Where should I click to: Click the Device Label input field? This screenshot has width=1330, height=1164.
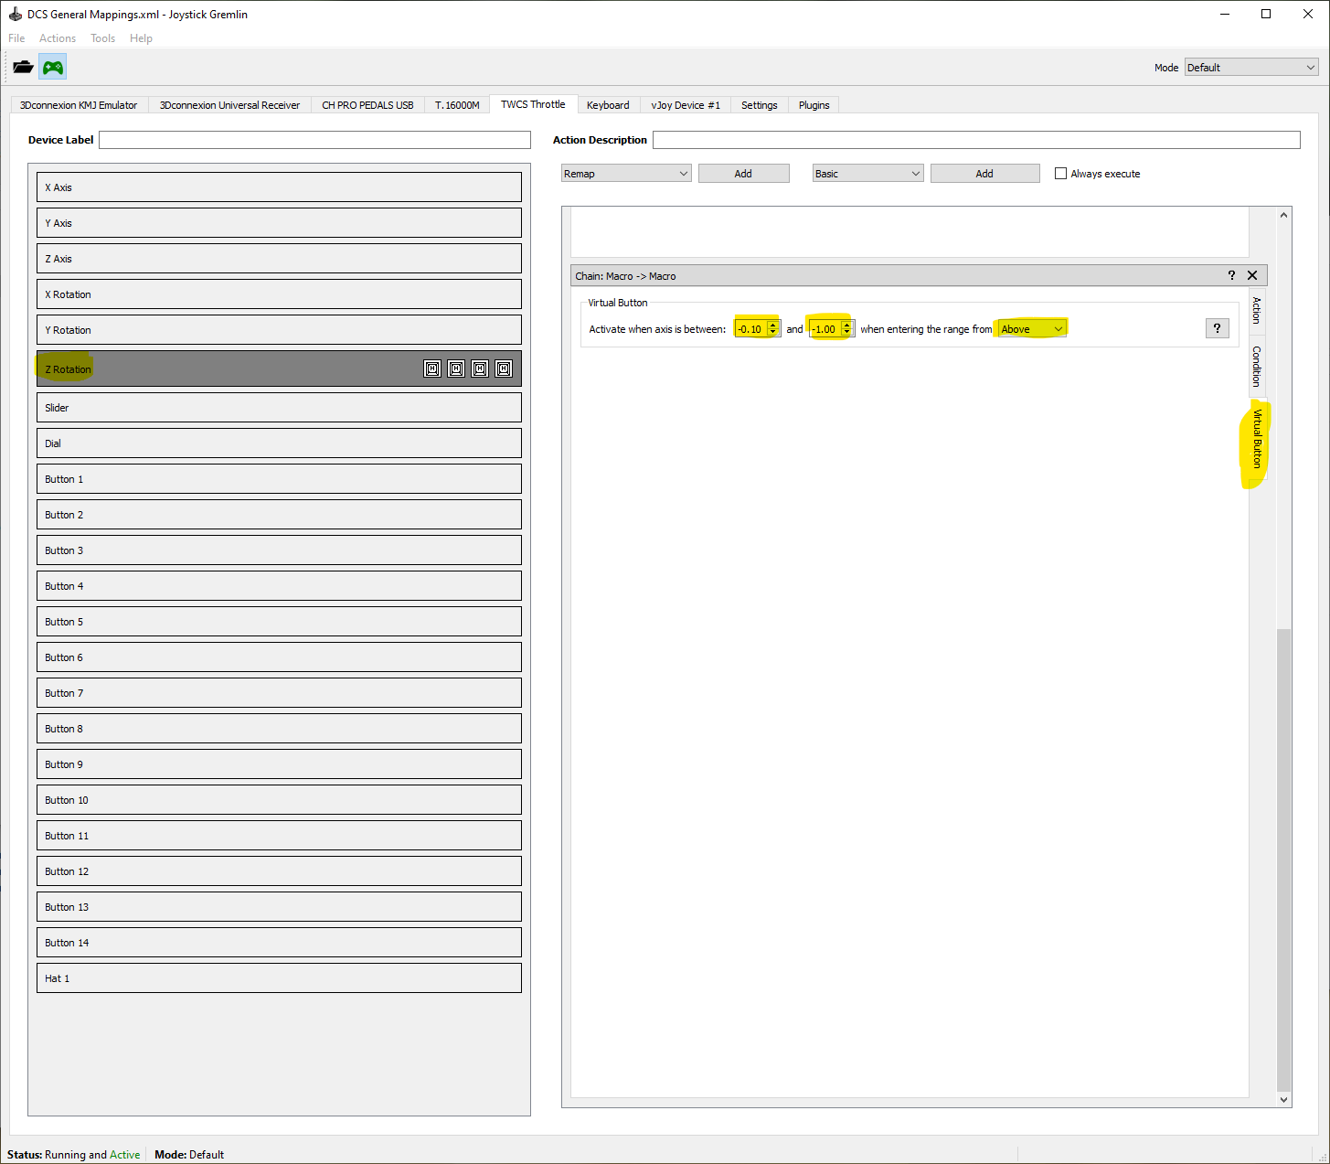coord(314,140)
